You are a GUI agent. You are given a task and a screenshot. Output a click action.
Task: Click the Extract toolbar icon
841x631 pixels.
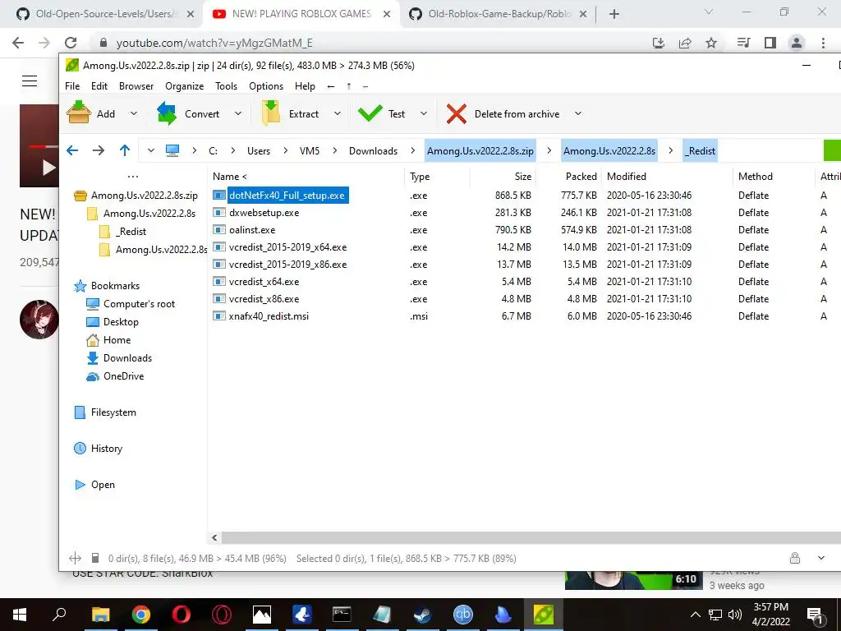coord(271,113)
